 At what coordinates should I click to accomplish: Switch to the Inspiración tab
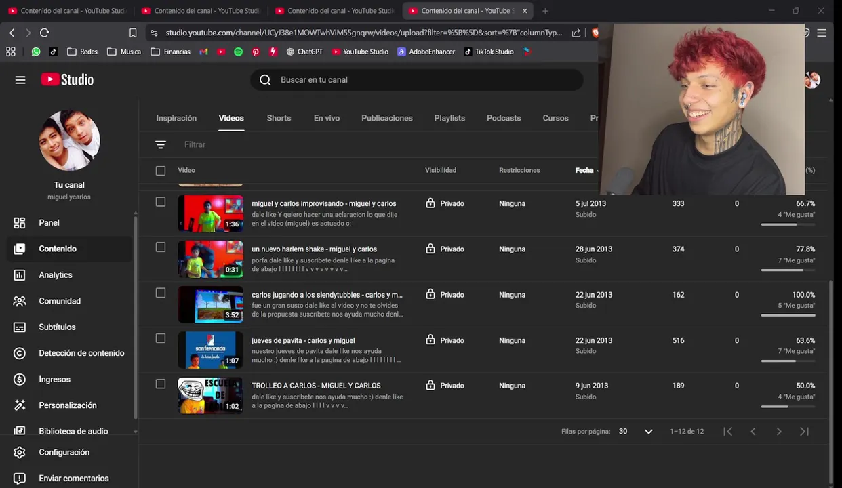click(x=176, y=118)
